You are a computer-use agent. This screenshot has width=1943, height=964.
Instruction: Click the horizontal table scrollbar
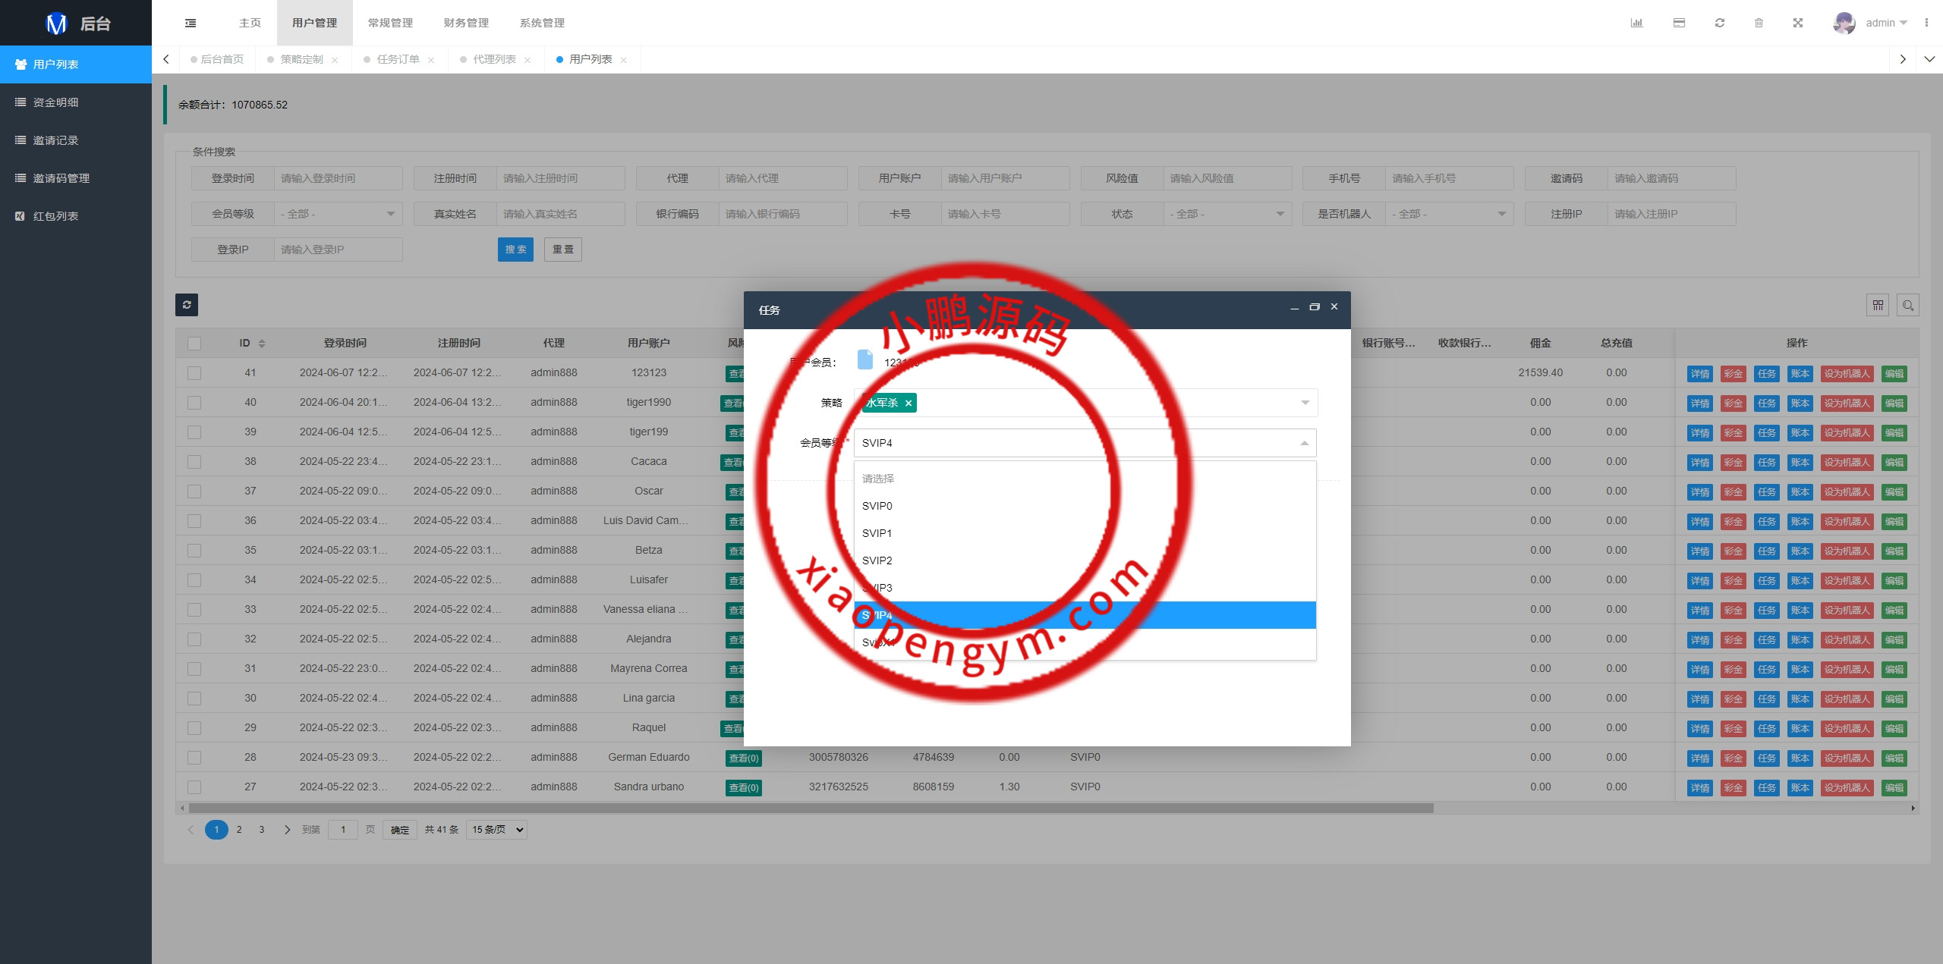pos(811,809)
